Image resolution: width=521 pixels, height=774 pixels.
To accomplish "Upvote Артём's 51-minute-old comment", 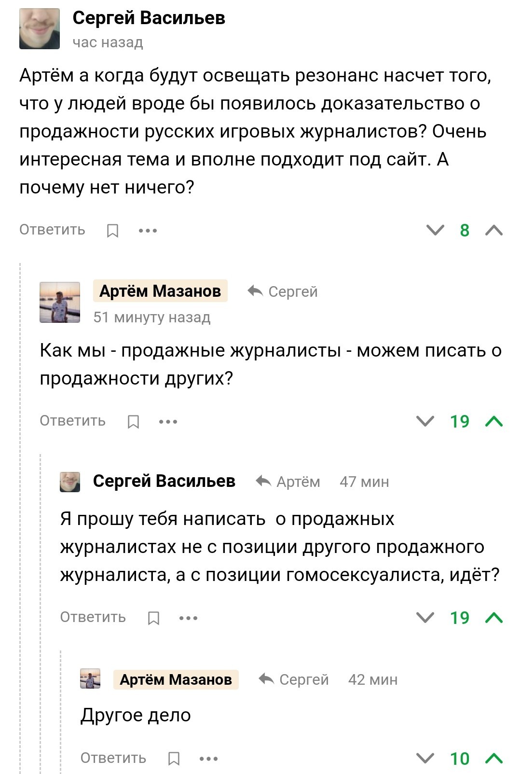I will point(494,421).
